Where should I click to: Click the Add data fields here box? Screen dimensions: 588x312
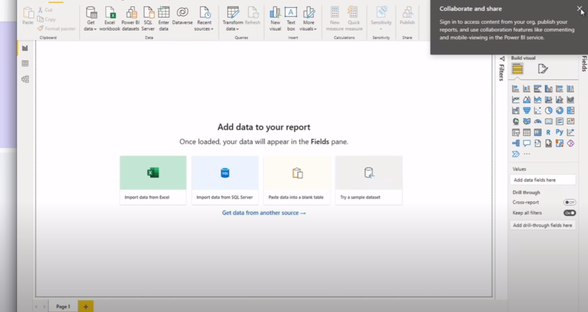pos(543,180)
